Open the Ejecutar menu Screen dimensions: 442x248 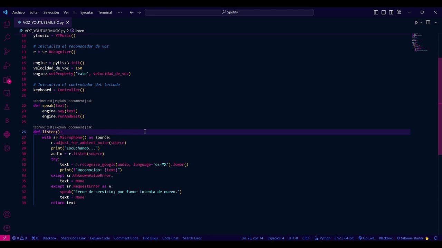(x=87, y=12)
